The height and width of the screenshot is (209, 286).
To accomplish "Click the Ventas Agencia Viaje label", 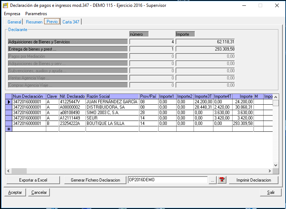I will click(x=68, y=78).
